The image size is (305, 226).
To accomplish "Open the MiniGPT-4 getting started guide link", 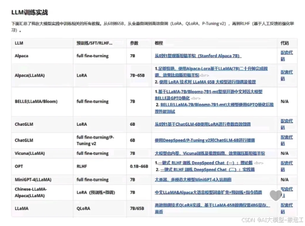I will (193, 180).
